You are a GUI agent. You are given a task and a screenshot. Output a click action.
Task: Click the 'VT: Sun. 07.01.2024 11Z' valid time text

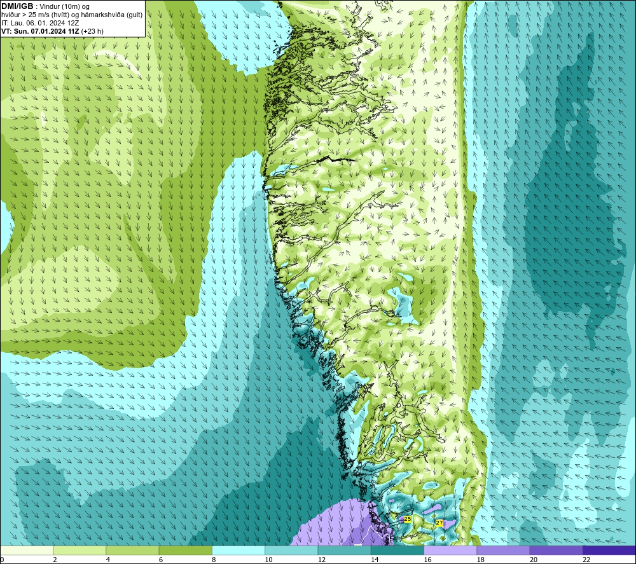coord(41,31)
